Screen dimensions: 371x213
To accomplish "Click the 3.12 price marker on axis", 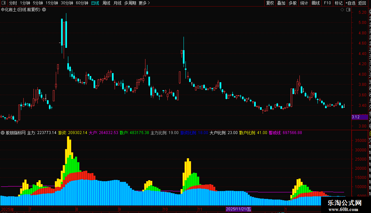I will tap(360, 117).
